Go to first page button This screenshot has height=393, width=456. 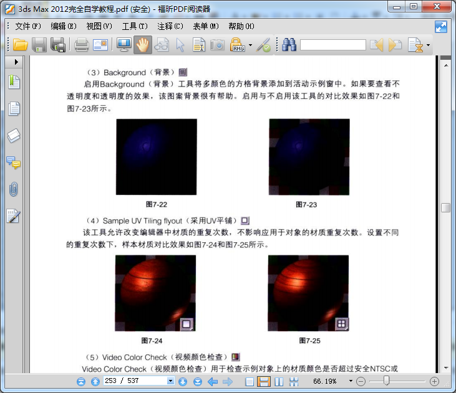point(81,381)
